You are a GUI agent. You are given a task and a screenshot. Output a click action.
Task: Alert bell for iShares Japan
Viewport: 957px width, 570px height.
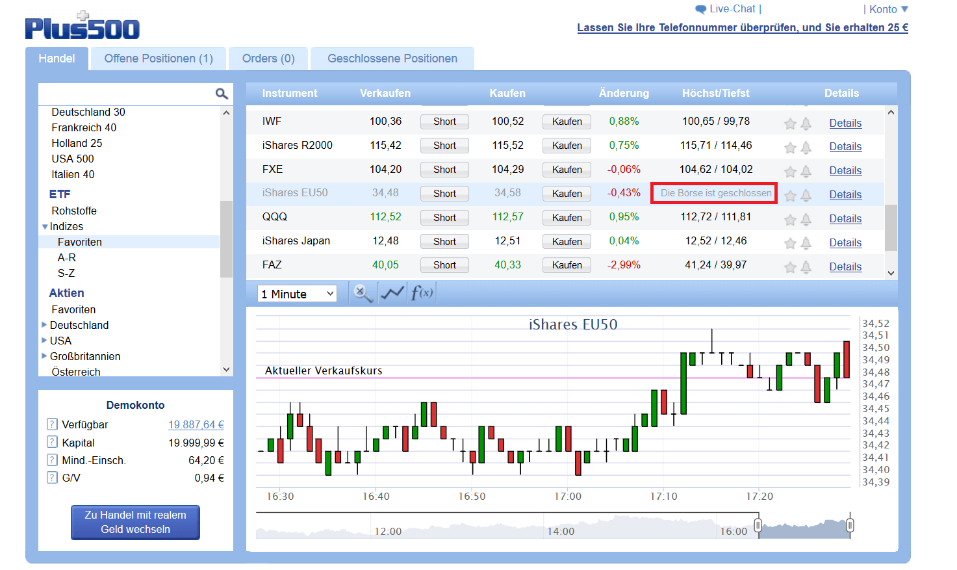point(806,244)
